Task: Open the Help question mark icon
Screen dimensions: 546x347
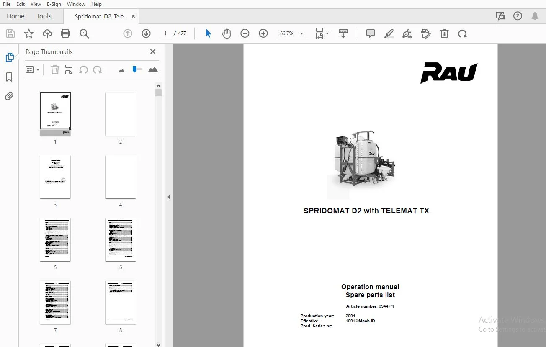Action: pos(518,16)
